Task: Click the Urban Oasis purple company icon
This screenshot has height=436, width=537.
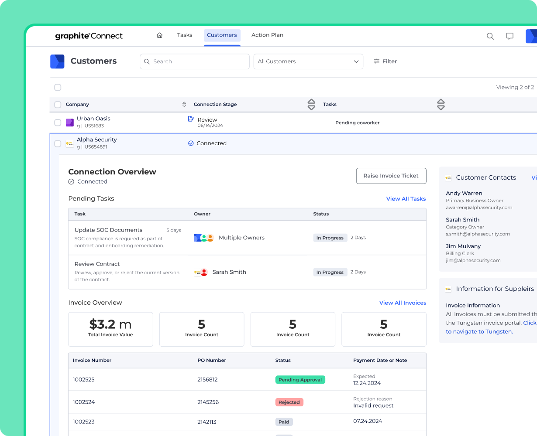Action: point(69,123)
